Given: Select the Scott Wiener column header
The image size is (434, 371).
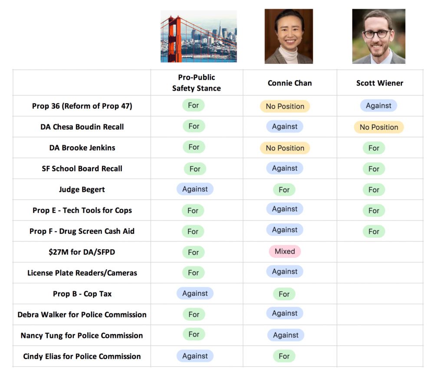Looking at the screenshot, I should (379, 83).
